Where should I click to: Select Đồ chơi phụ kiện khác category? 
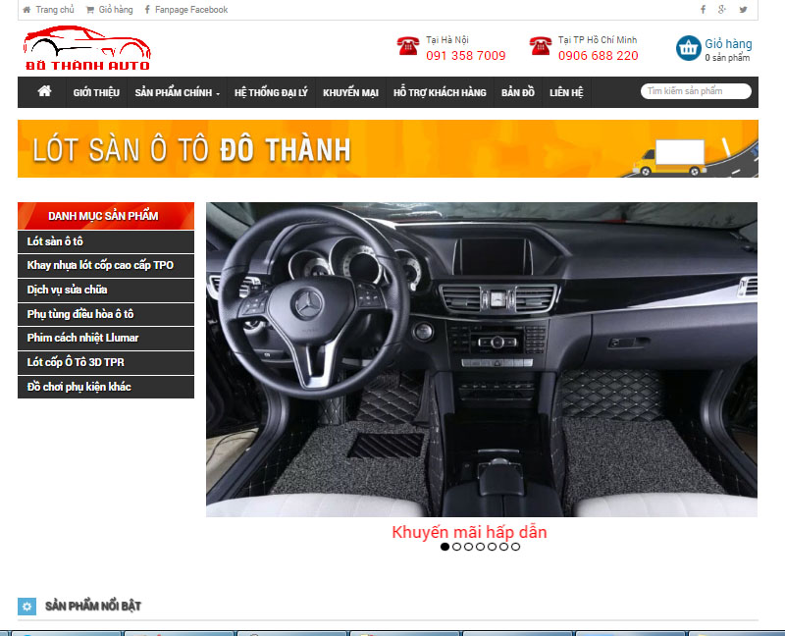pyautogui.click(x=106, y=387)
